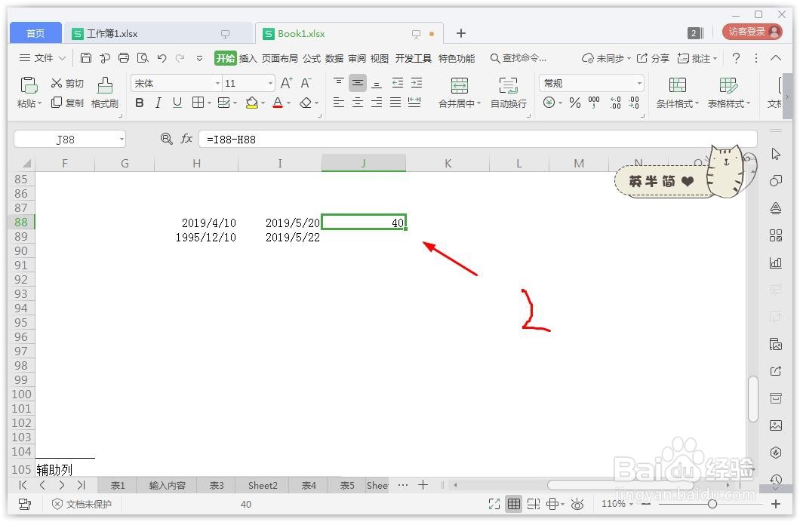The height and width of the screenshot is (522, 800).
Task: Click the Save icon in quick toolbar
Action: pyautogui.click(x=86, y=58)
